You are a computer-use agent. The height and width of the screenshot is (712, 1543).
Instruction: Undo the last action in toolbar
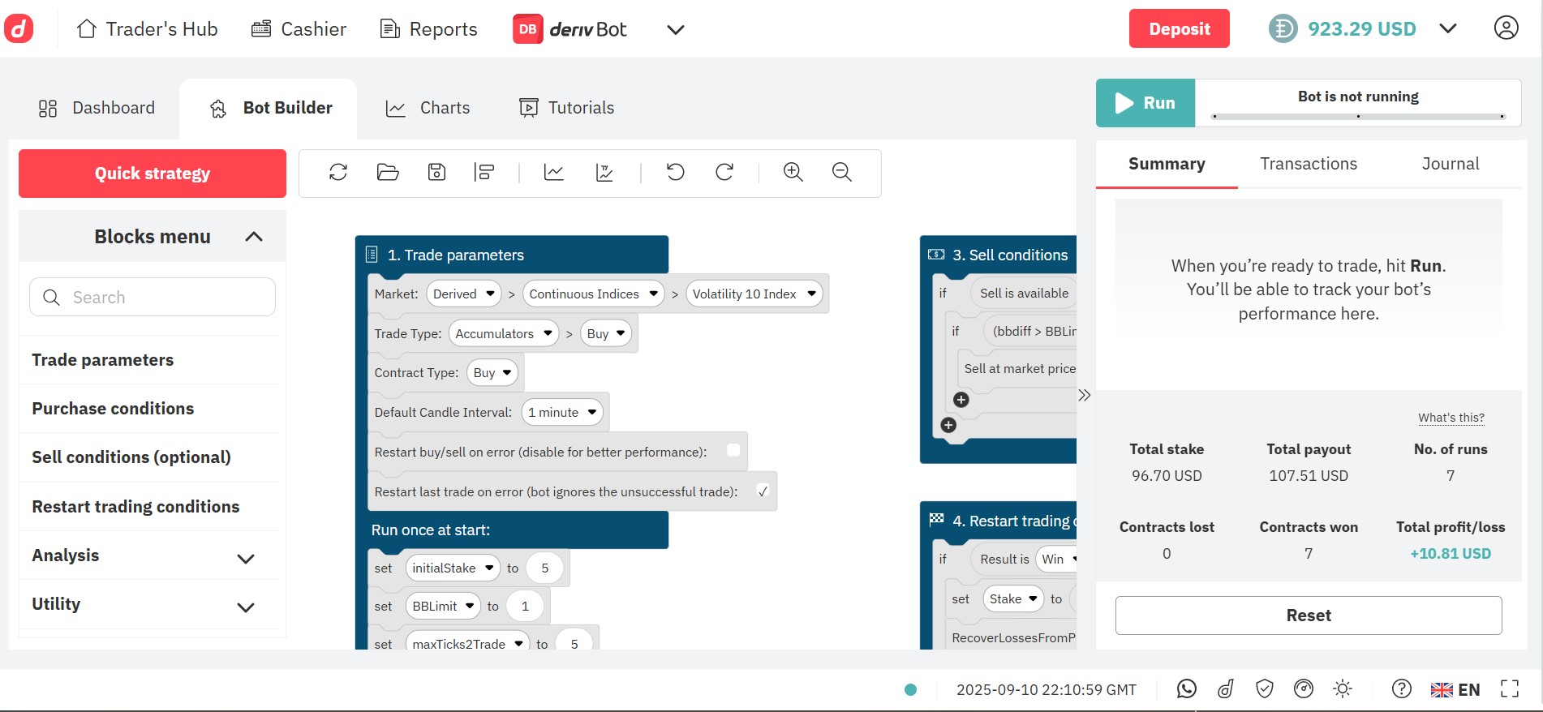tap(675, 172)
